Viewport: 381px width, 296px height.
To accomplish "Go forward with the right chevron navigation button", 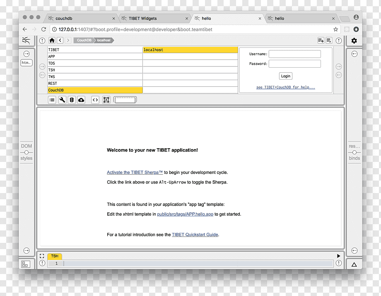I will 68,40.
